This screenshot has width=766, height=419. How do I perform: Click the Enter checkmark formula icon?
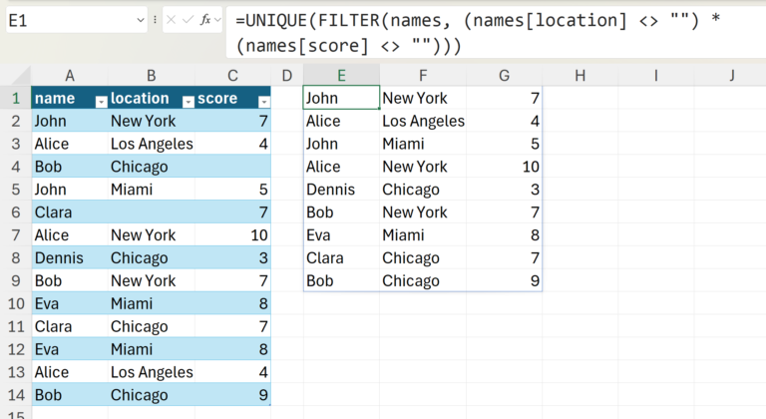(x=188, y=20)
